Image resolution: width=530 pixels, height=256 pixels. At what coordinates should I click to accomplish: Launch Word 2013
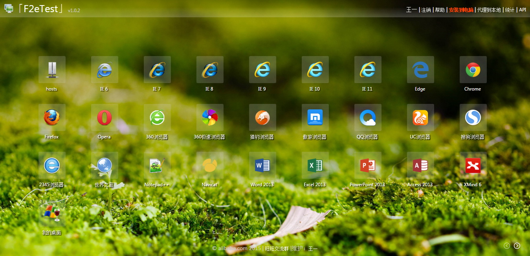click(262, 165)
